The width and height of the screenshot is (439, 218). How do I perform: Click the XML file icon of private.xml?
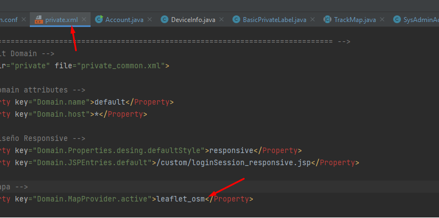[x=39, y=19]
